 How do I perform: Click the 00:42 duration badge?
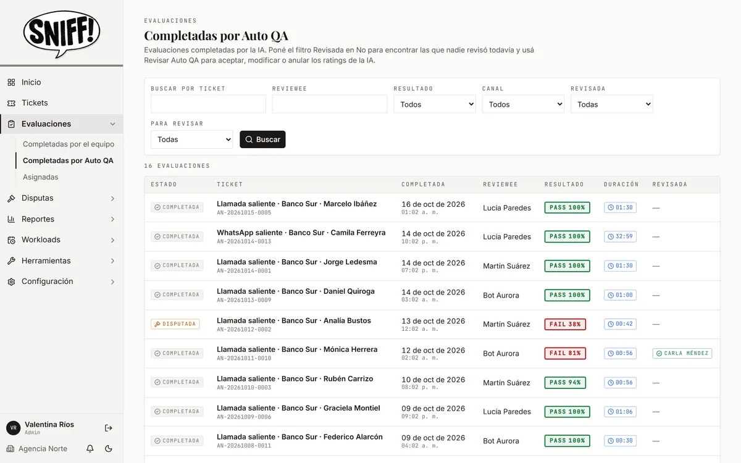tap(620, 324)
